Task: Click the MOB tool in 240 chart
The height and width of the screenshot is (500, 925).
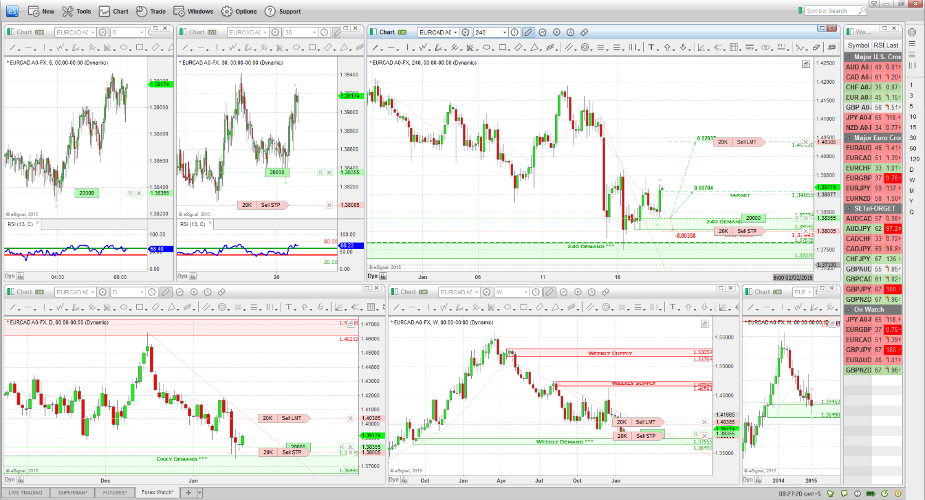Action: point(750,47)
